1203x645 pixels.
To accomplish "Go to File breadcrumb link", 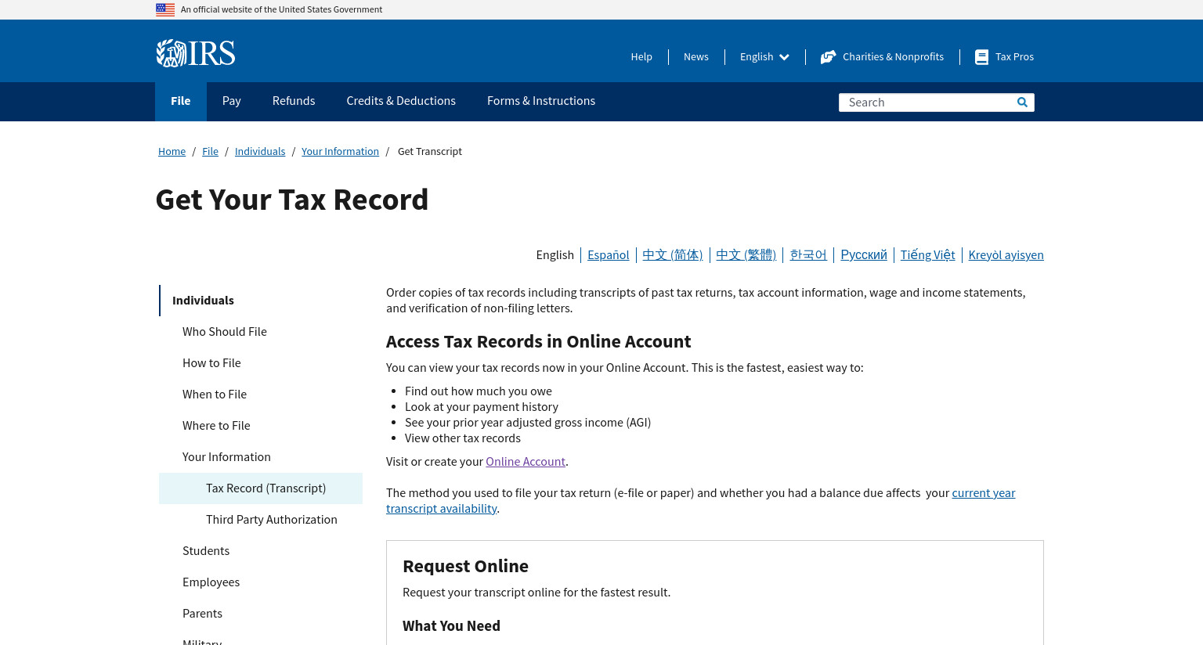I will pyautogui.click(x=210, y=152).
